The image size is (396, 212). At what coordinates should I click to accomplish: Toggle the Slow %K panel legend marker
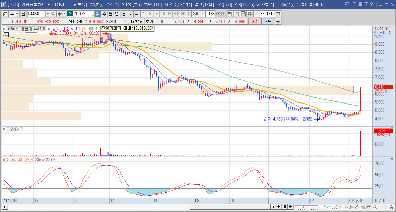click(x=4, y=160)
